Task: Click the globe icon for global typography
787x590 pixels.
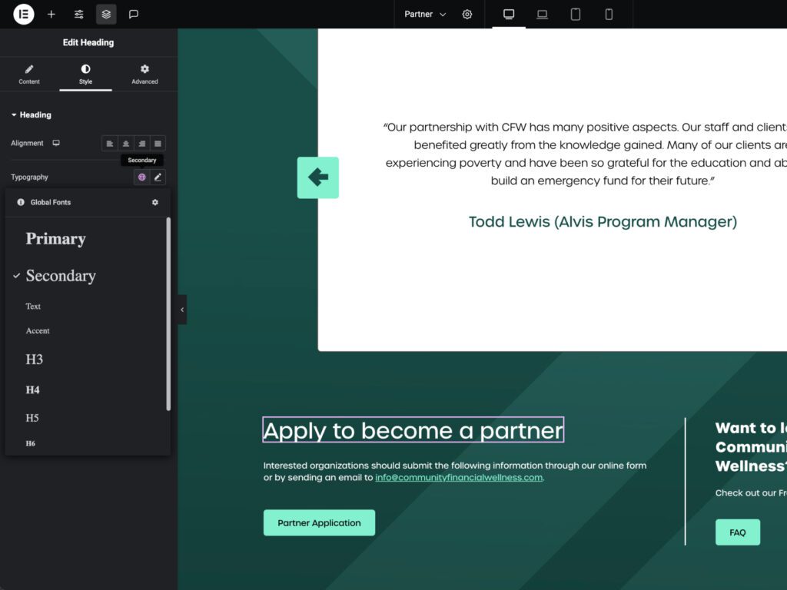Action: [x=142, y=177]
